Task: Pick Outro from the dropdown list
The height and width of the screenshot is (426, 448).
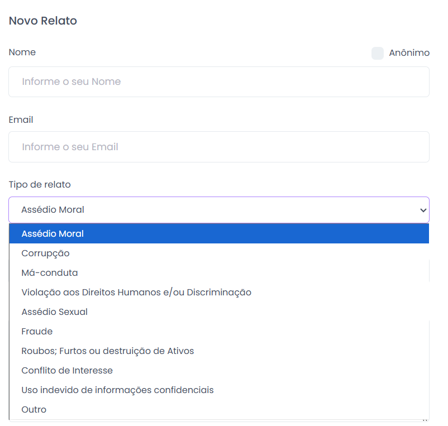Action: point(34,410)
